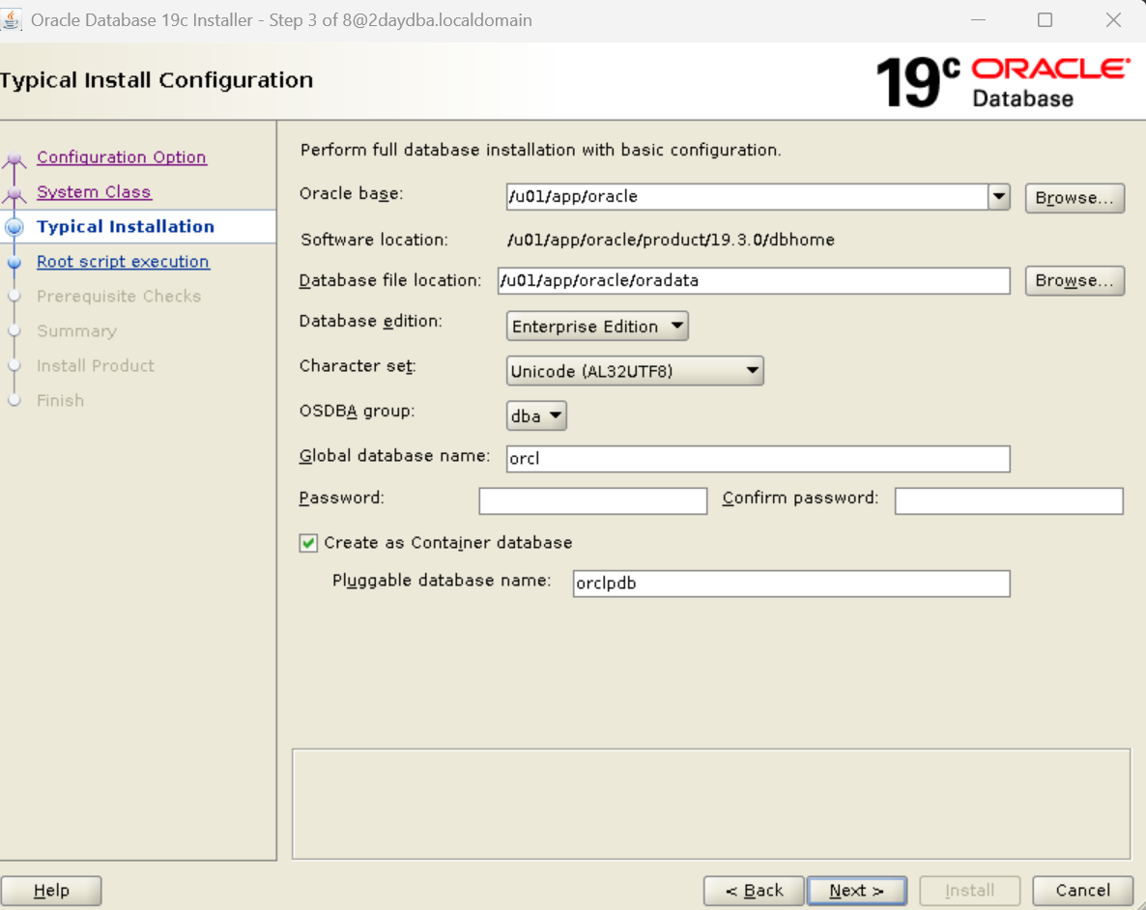Click the Prerequisite Checks step label

(119, 296)
